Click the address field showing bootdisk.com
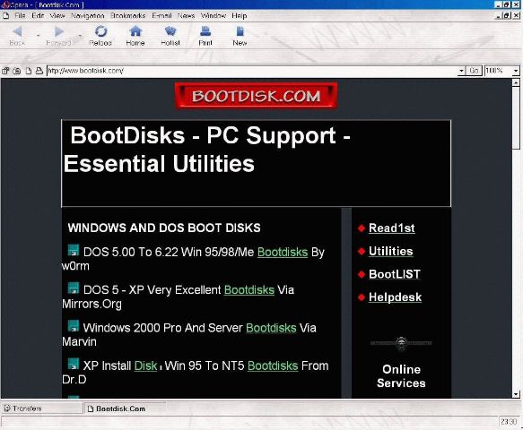Image resolution: width=523 pixels, height=430 pixels. click(x=252, y=71)
